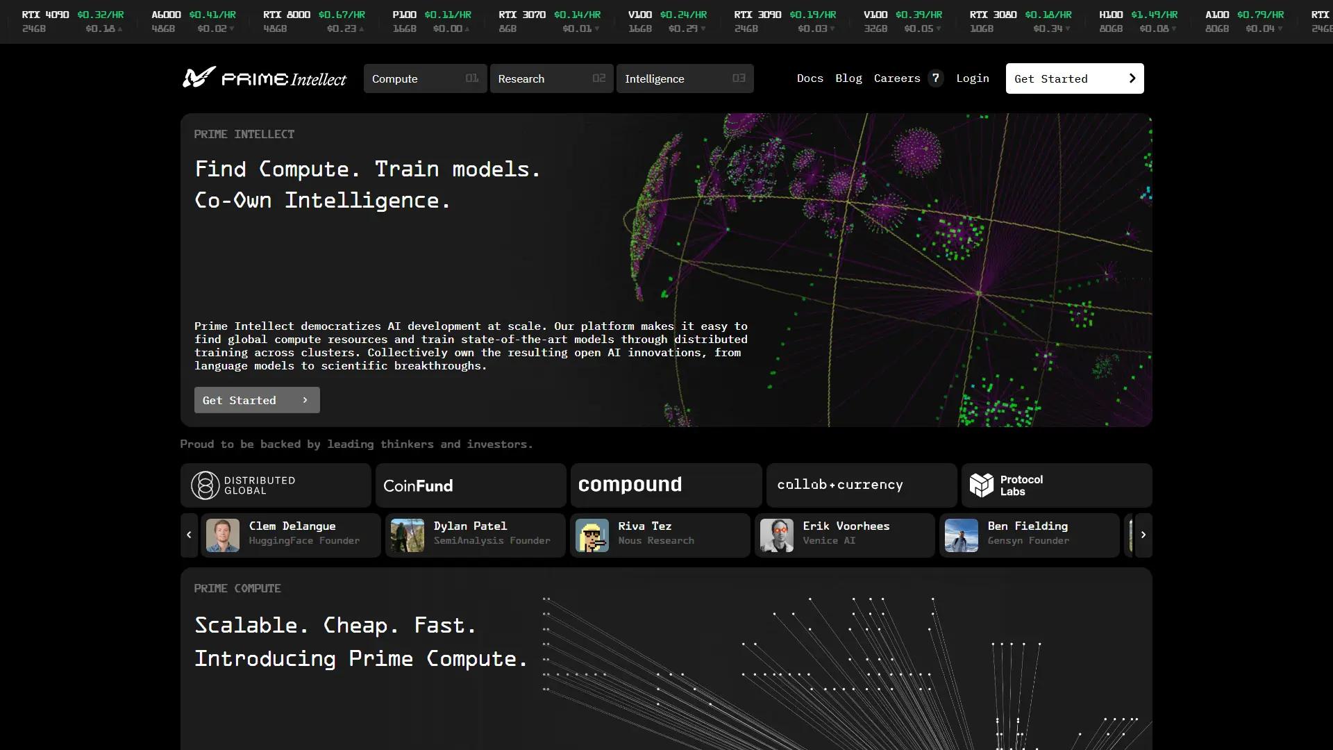Open Clem Delangue's profile thumbnail
Viewport: 1333px width, 750px height.
coord(222,535)
